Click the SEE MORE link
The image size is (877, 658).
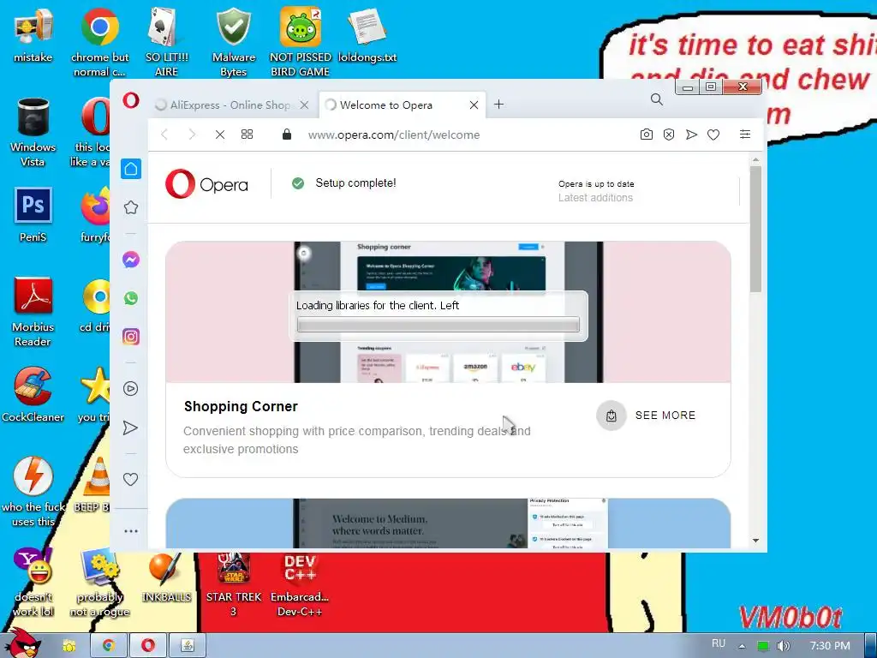click(665, 416)
